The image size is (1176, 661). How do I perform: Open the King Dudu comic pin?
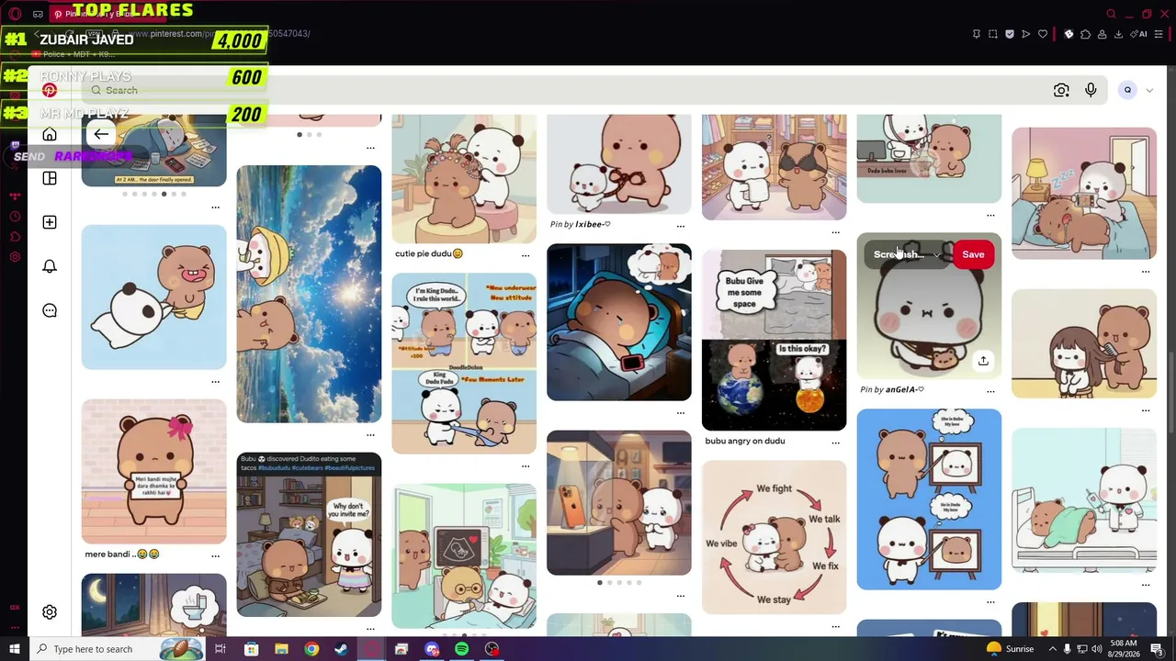[x=464, y=364]
